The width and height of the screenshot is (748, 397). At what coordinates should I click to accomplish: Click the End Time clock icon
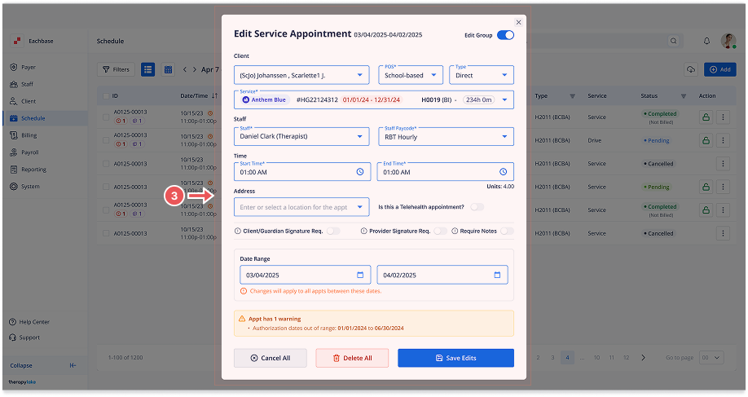(x=504, y=172)
